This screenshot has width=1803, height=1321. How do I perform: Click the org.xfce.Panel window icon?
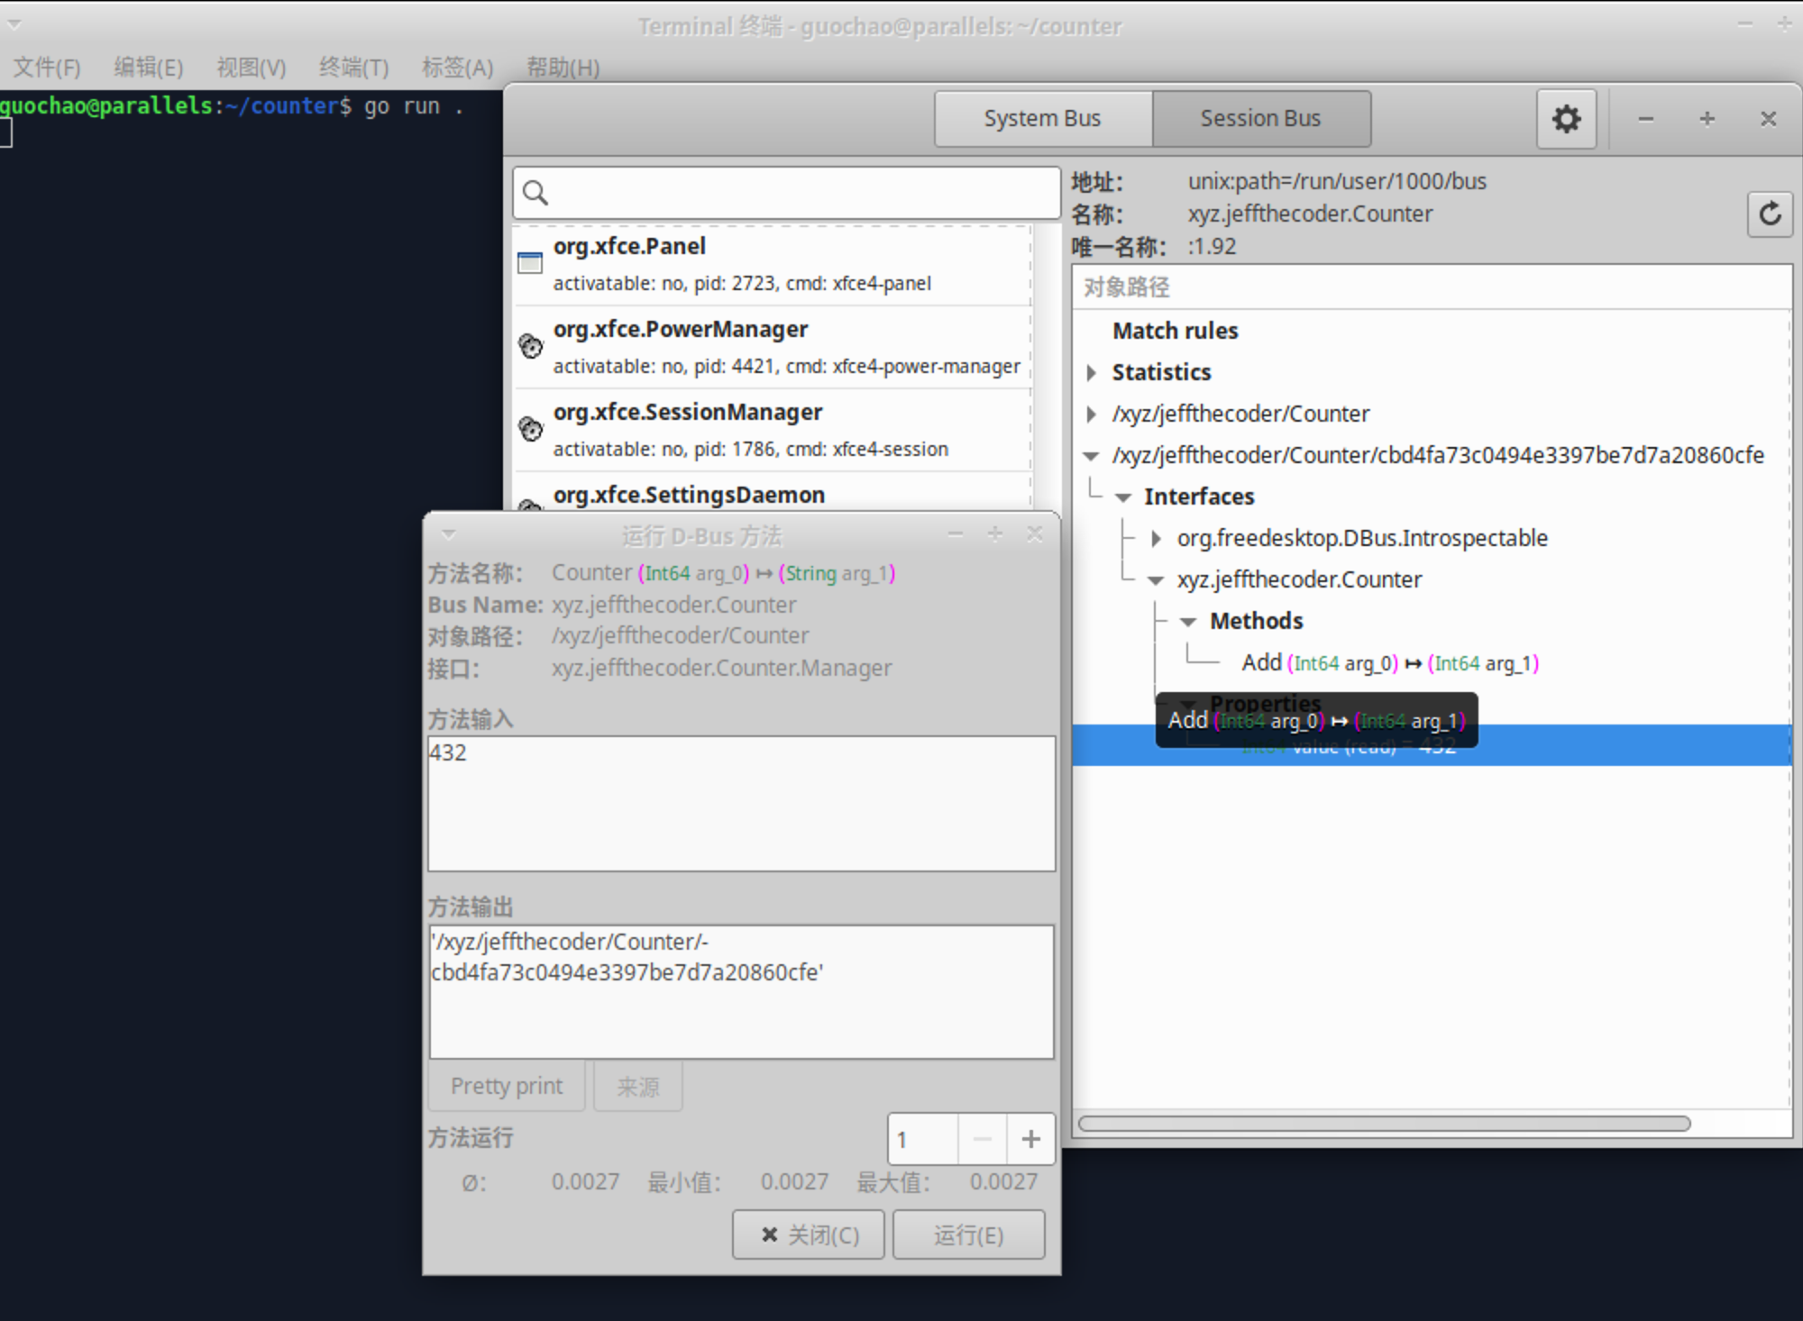pyautogui.click(x=530, y=263)
